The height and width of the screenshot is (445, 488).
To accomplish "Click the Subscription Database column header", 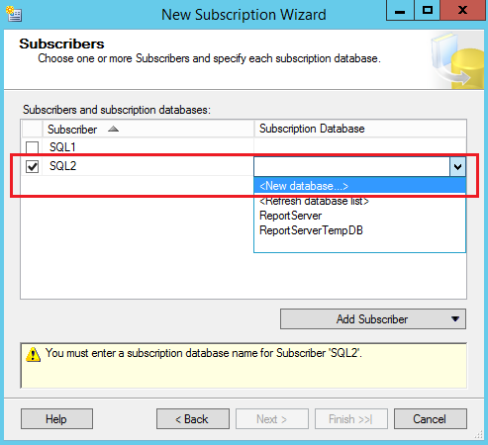I will point(360,129).
